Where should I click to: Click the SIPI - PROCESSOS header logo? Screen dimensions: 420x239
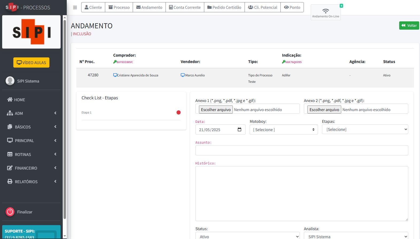[x=28, y=7]
